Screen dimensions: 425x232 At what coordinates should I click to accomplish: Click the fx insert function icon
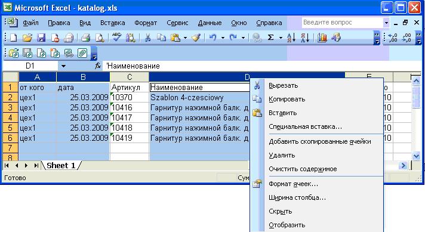98,66
